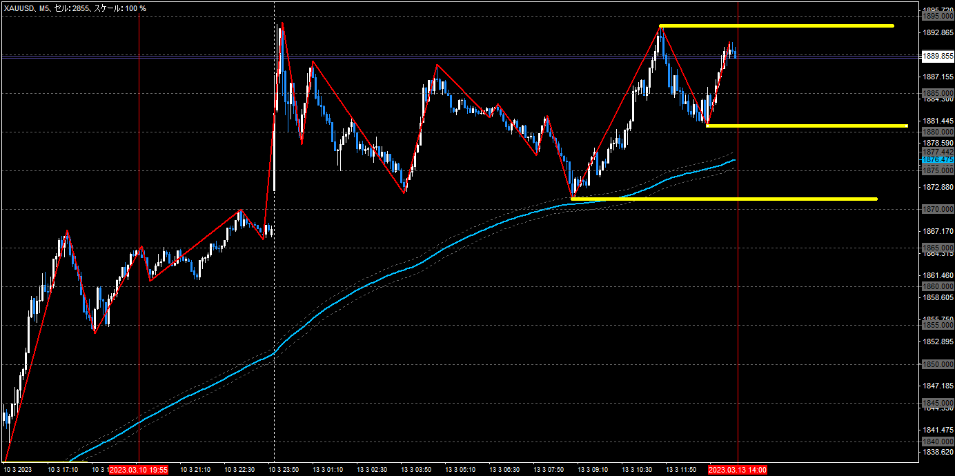Select the top yellow horizontal line
The height and width of the screenshot is (476, 955).
(776, 26)
